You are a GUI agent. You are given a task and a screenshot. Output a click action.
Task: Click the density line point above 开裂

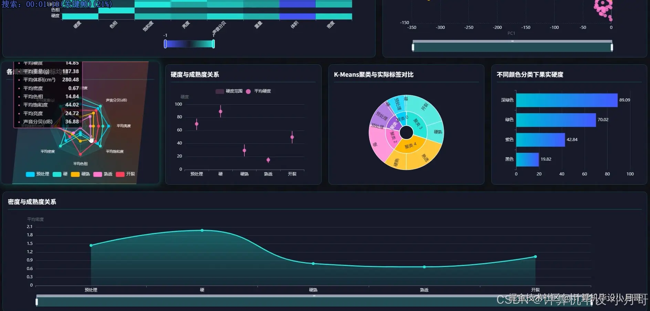(535, 257)
